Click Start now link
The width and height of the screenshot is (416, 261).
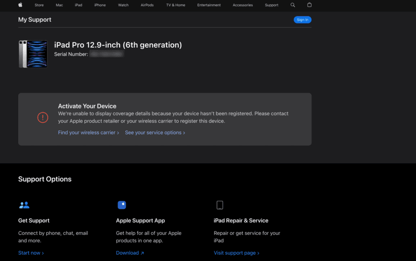(31, 253)
